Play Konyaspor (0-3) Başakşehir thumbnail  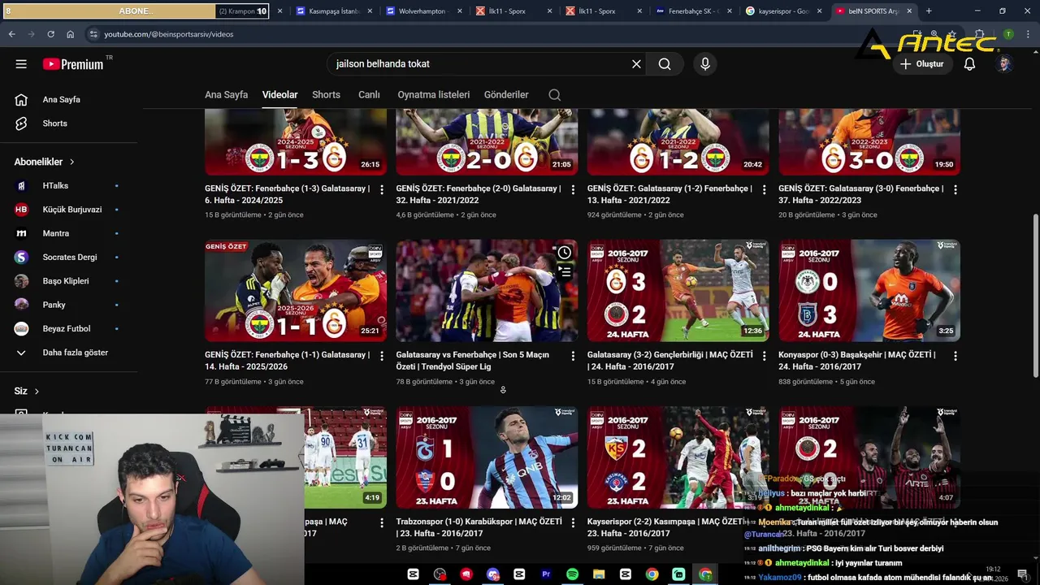[869, 290]
